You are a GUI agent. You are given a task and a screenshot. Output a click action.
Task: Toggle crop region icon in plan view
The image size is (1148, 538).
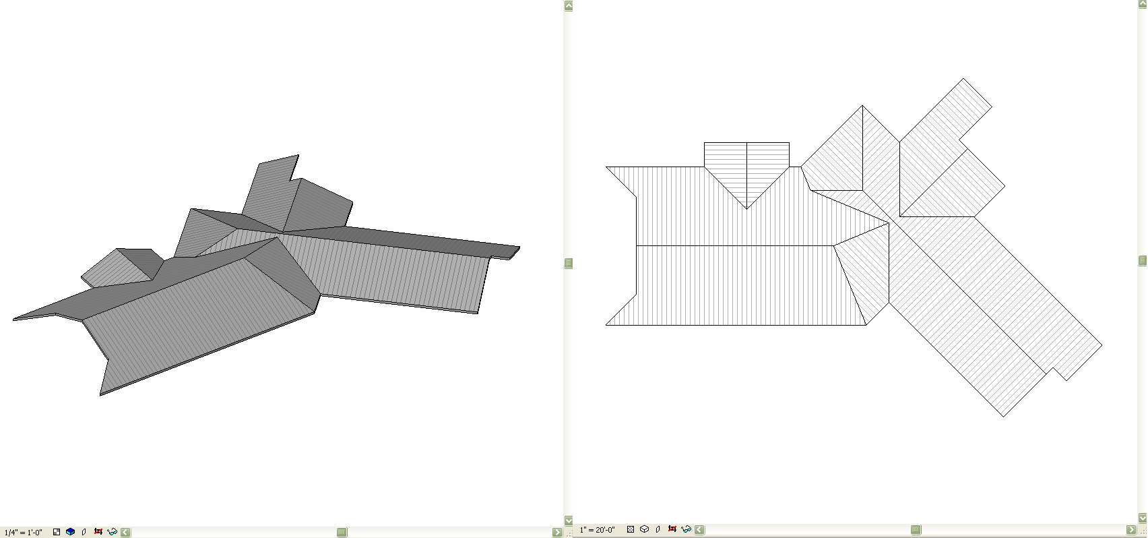tap(672, 529)
